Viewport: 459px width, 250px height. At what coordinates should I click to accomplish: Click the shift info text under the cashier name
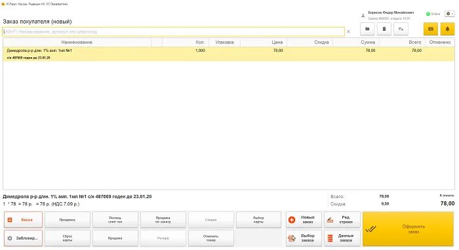[x=389, y=18]
